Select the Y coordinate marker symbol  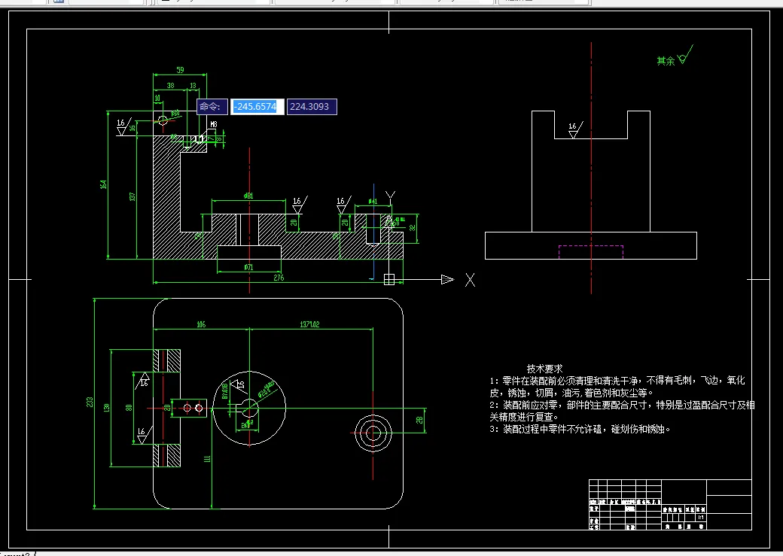(391, 195)
